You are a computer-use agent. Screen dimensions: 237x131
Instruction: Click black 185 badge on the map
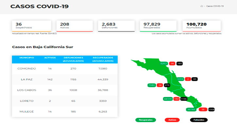pos(179,64)
